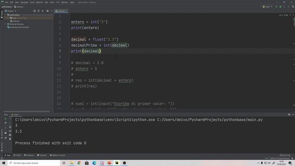Open the Run menu in menu bar
This screenshot has height=166, width=295.
point(47,2)
